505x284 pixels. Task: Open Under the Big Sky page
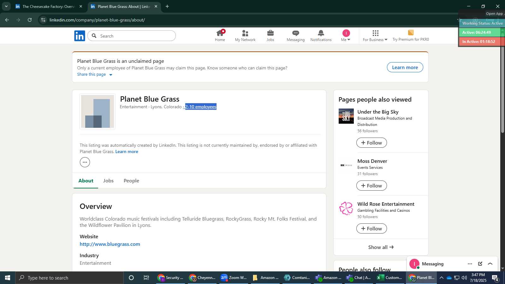coord(378,112)
